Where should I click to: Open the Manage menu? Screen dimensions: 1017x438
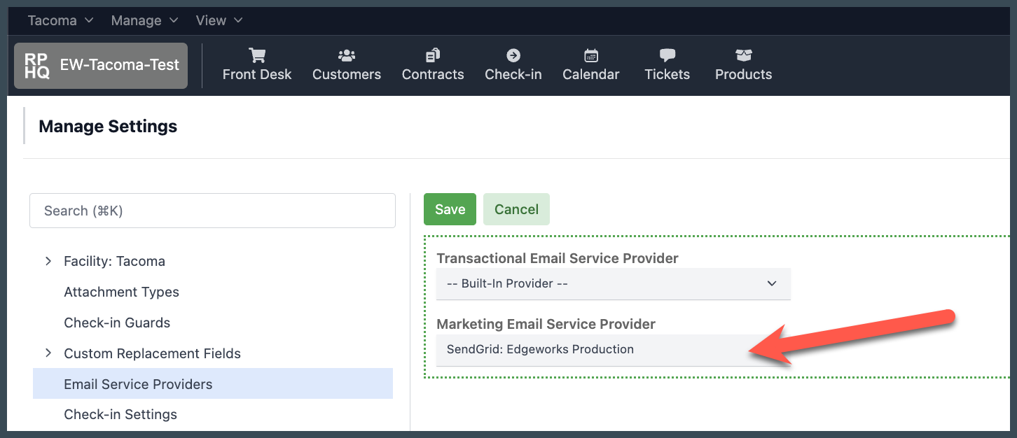tap(144, 20)
